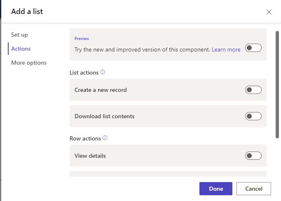Click the Add a list dialog title
Viewport: 281px width, 201px height.
pyautogui.click(x=27, y=12)
